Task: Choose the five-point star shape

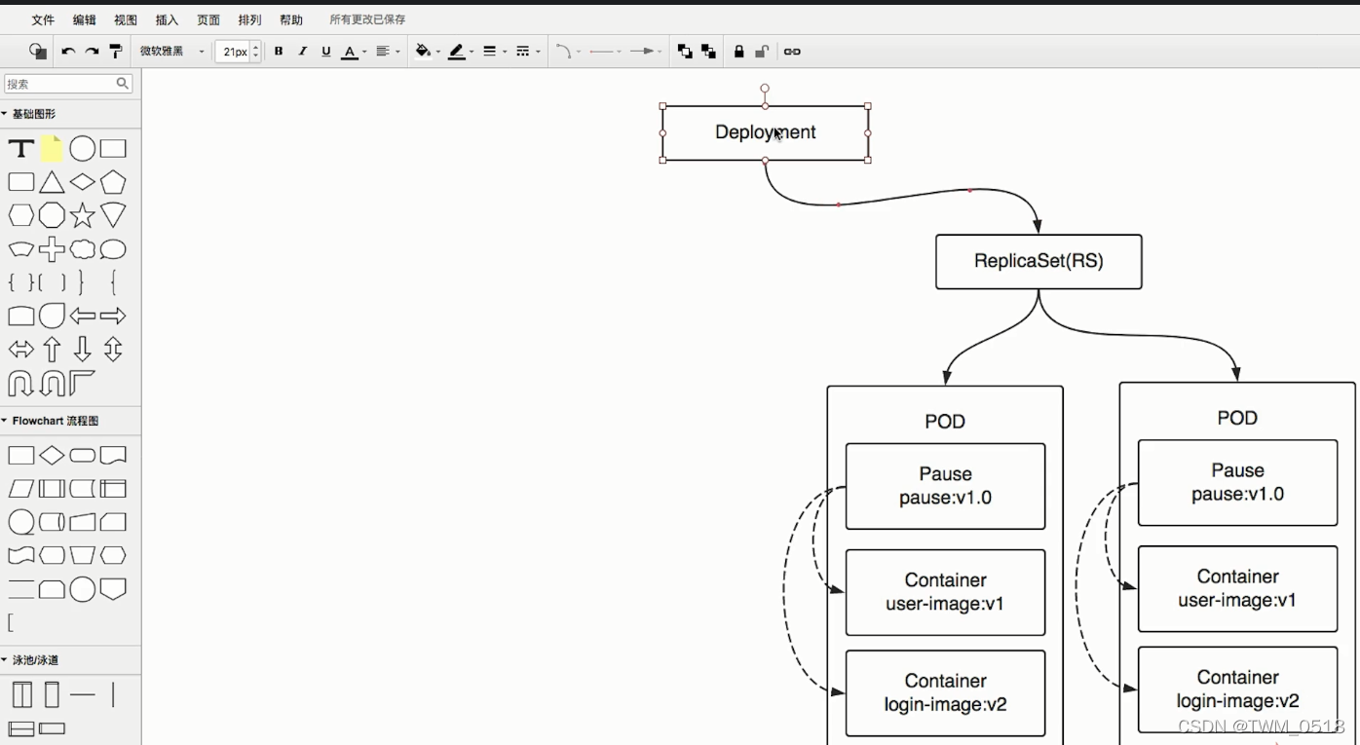Action: point(83,215)
